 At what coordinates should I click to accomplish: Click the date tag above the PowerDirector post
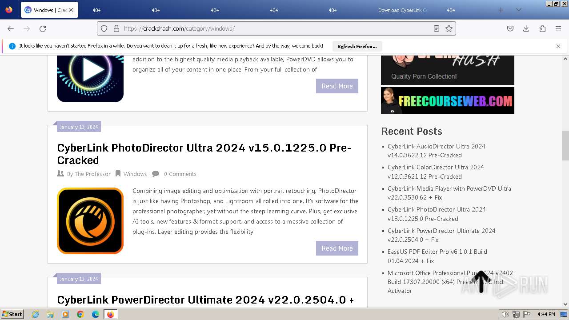pos(79,279)
